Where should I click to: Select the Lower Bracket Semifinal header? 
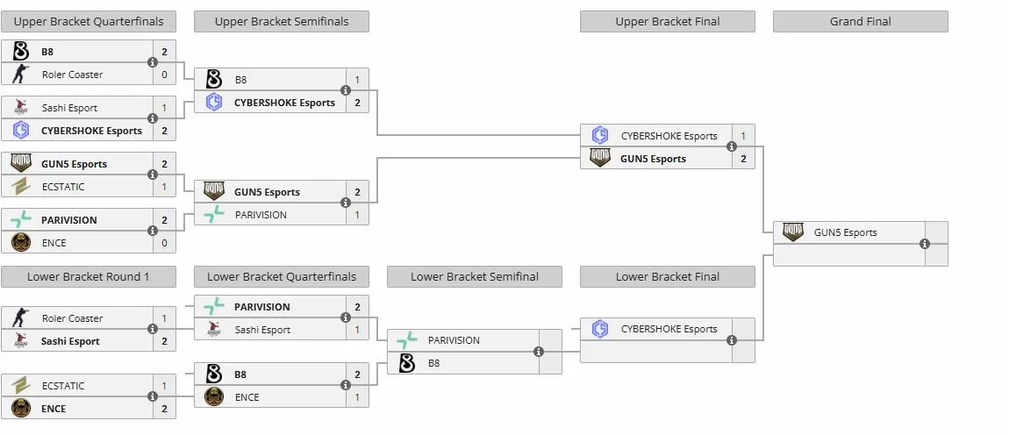pyautogui.click(x=475, y=277)
